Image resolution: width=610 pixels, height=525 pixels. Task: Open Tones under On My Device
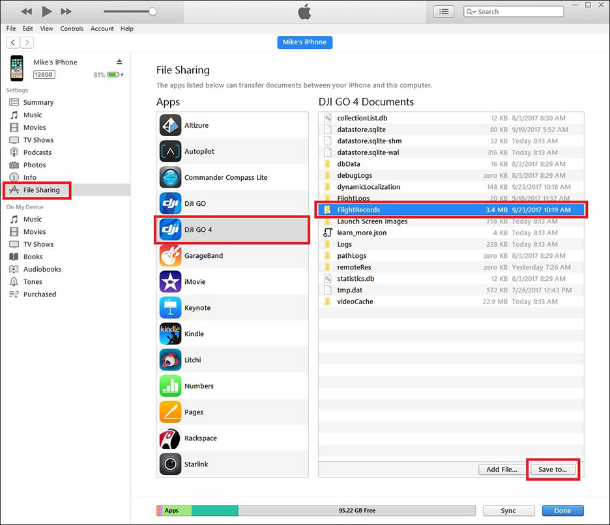[x=33, y=281]
